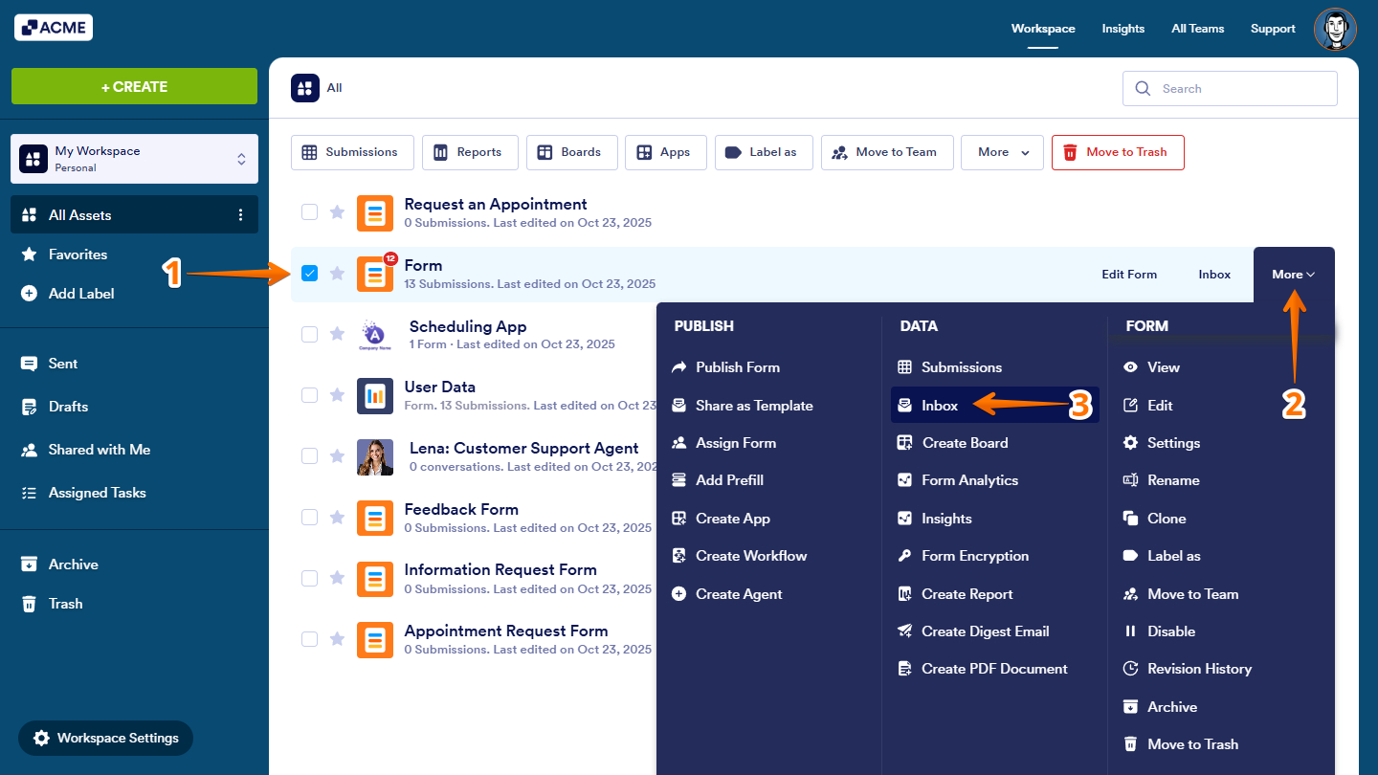The height and width of the screenshot is (775, 1378).
Task: Click the Feedback Form orange form icon
Action: [374, 518]
